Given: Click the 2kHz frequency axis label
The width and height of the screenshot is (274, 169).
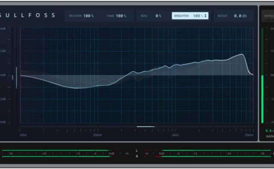Looking at the screenshot, I should click(175, 135).
